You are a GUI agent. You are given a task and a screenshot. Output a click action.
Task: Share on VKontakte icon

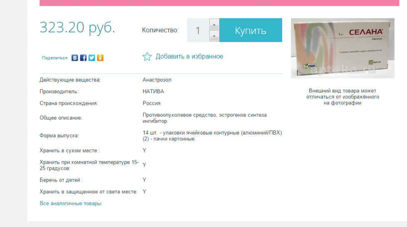(x=75, y=58)
